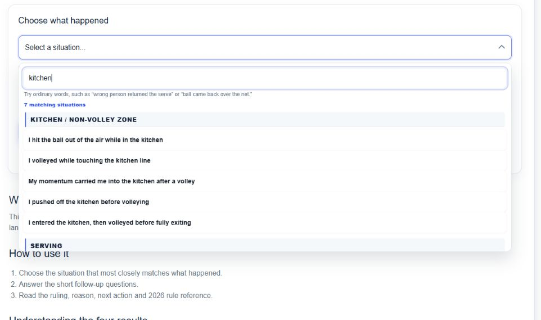The image size is (541, 320).
Task: Click the "7 matching situations" count text
Action: coord(55,105)
